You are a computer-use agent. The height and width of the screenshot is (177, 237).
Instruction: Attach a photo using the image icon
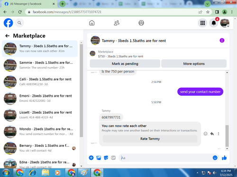point(99,158)
